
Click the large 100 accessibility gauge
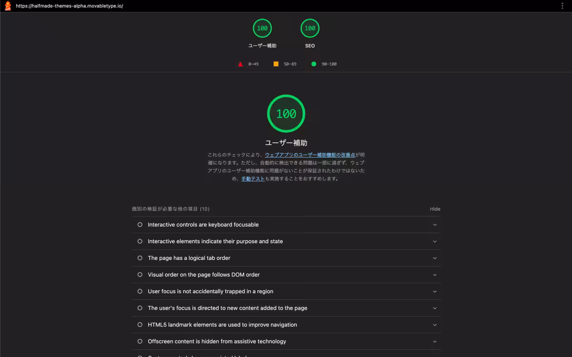coord(286,114)
